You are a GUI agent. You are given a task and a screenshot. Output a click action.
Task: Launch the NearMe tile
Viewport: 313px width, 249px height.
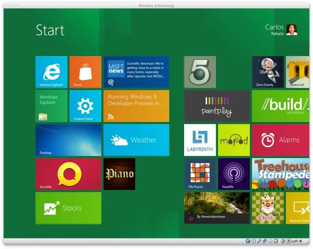[234, 174]
